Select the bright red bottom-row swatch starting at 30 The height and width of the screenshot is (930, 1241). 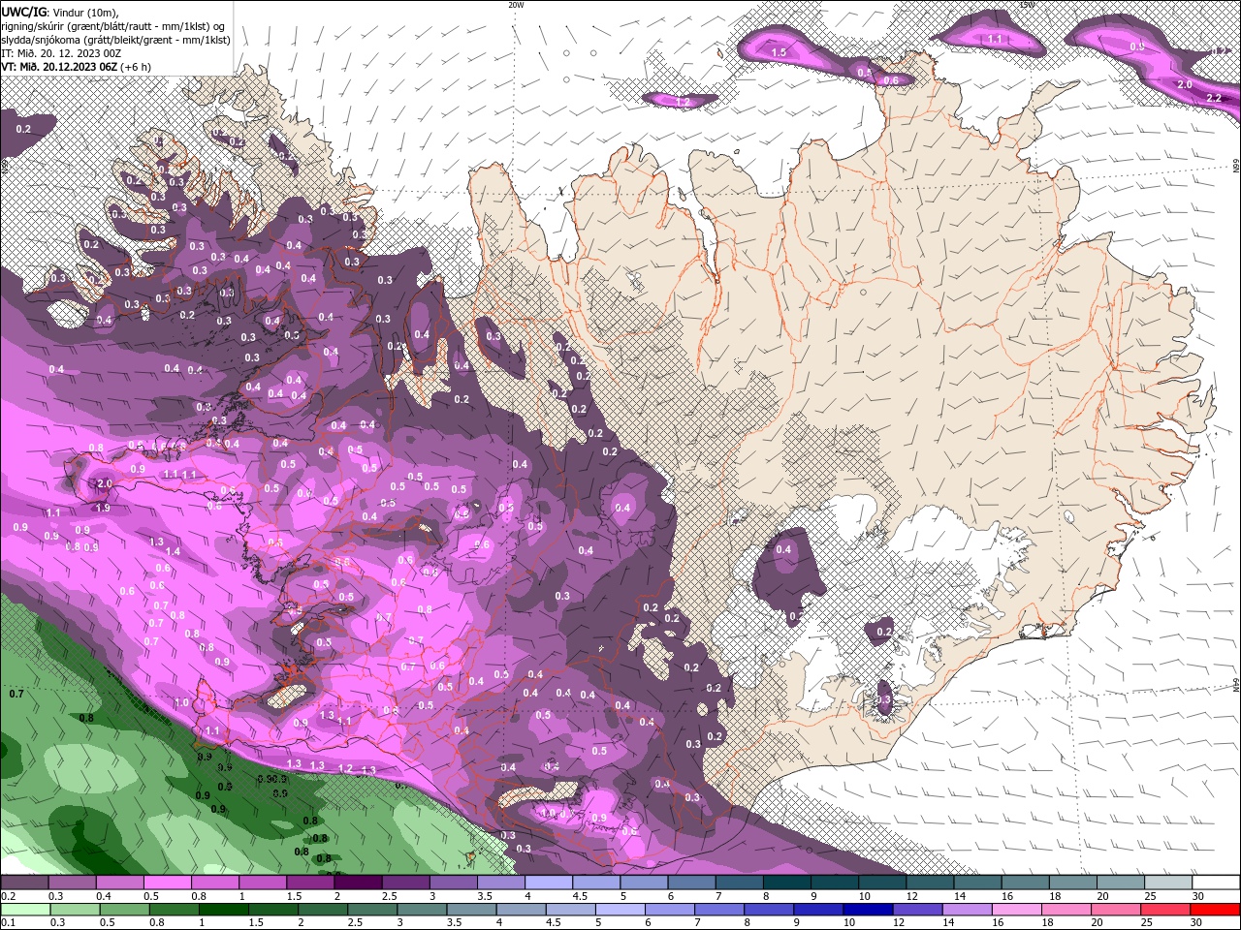1216,909
